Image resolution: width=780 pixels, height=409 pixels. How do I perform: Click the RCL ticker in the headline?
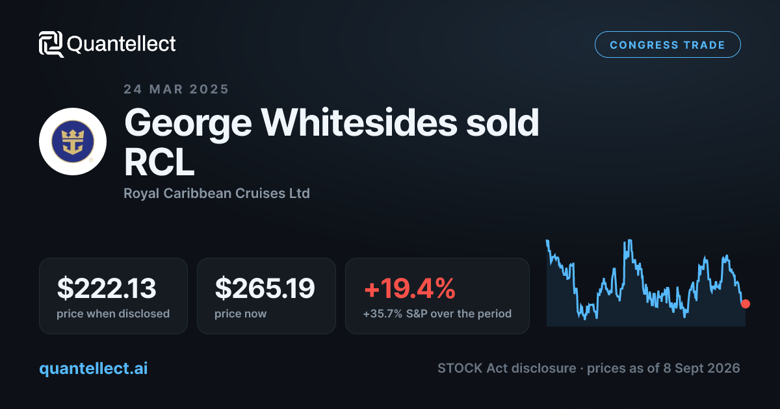coord(159,164)
